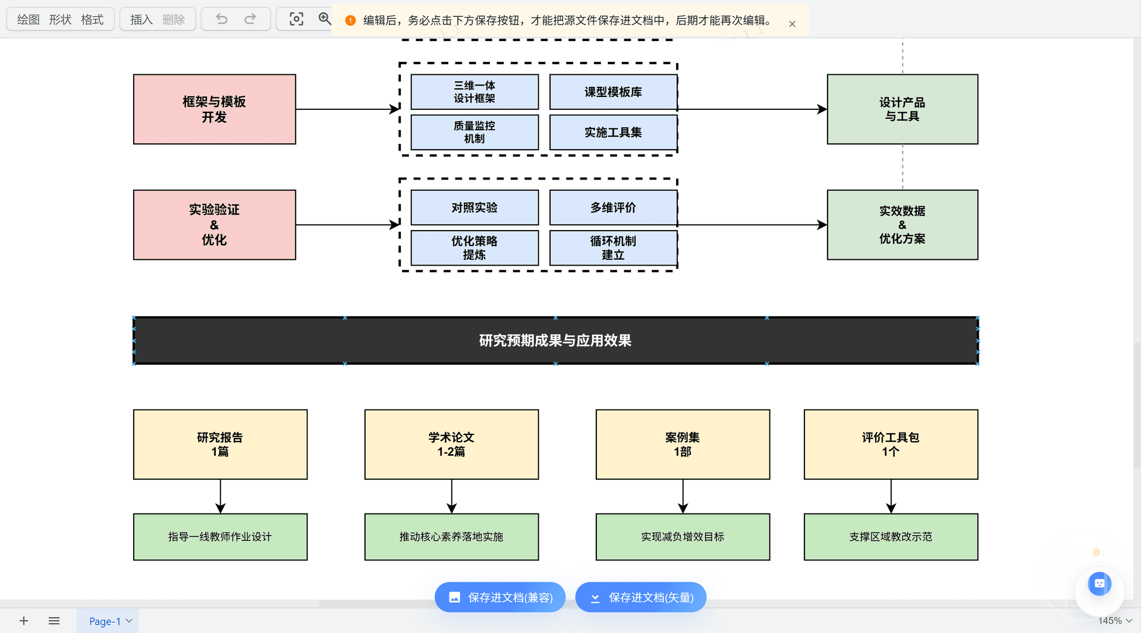Select the 研究报告 1篇 yellow box
This screenshot has height=633, width=1141.
[220, 444]
